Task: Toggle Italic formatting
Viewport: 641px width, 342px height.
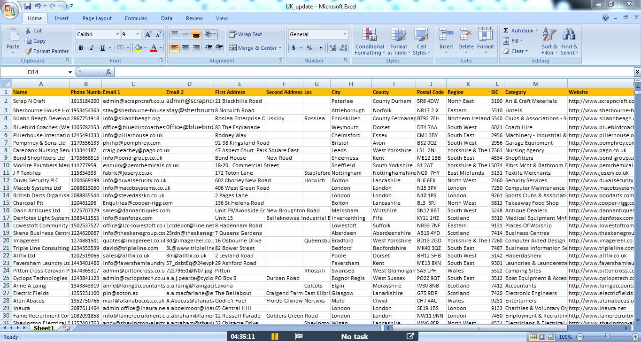Action: pos(91,48)
